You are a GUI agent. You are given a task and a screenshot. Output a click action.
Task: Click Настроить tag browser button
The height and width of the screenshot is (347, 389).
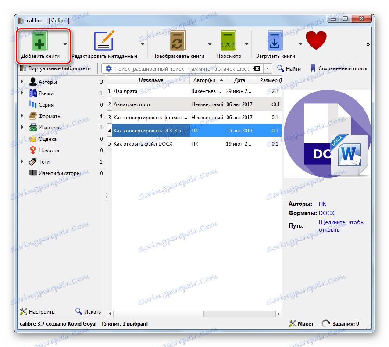37,312
